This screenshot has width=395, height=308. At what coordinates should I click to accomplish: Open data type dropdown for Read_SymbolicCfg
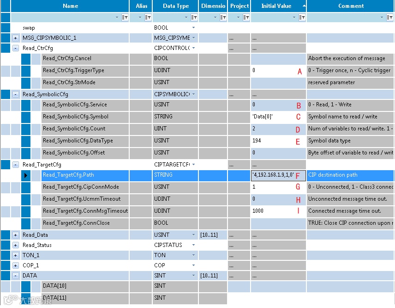pos(193,94)
